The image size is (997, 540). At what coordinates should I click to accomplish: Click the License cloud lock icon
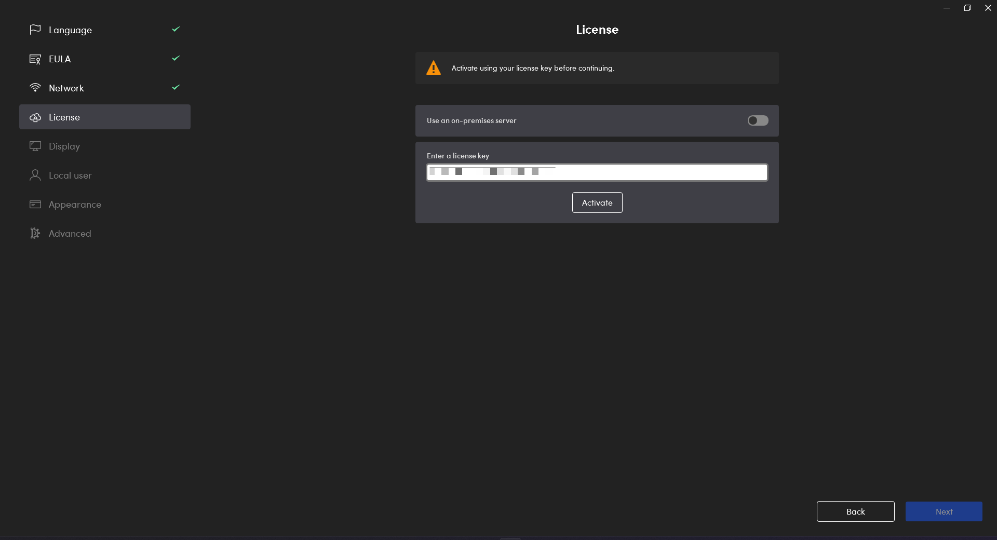coord(35,117)
